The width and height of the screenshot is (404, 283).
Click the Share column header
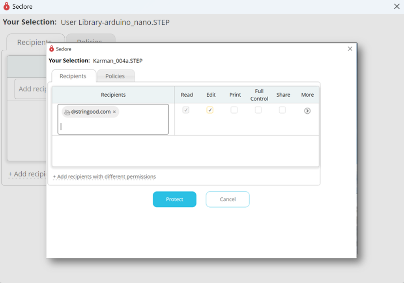click(283, 95)
